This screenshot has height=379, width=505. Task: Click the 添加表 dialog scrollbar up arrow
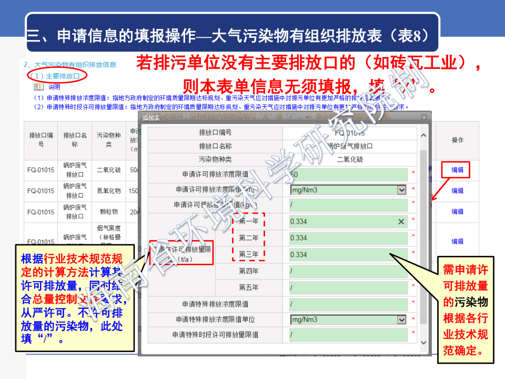click(423, 135)
